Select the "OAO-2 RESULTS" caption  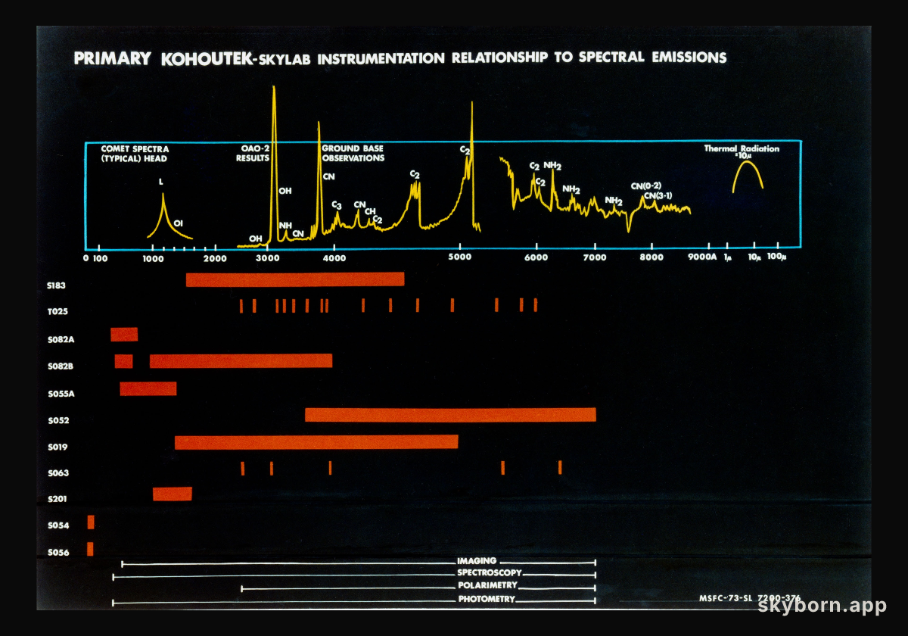[252, 154]
